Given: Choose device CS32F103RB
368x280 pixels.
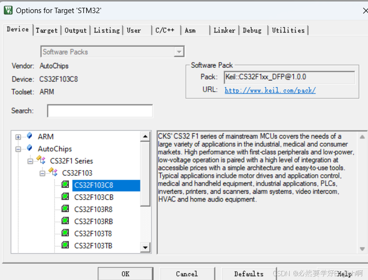Looking at the screenshot, I should click(93, 222).
